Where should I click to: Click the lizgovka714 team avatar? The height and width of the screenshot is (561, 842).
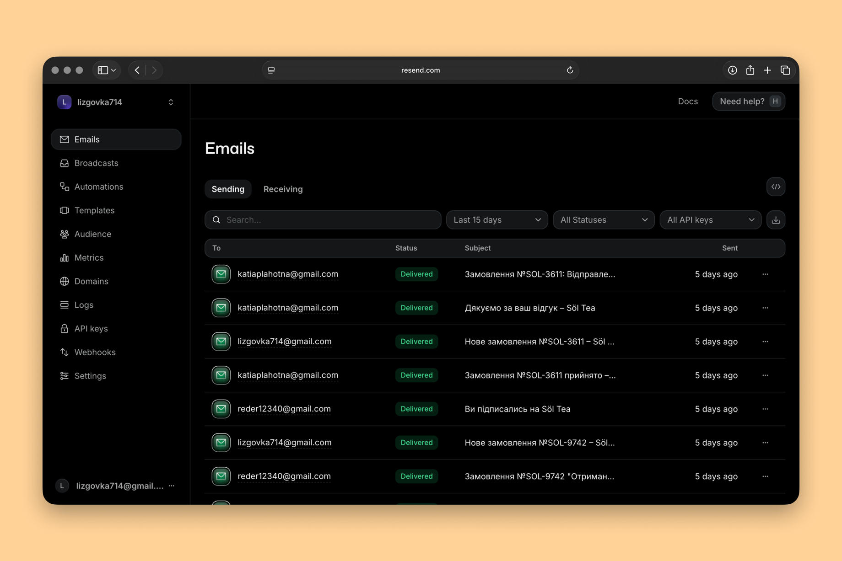click(64, 102)
